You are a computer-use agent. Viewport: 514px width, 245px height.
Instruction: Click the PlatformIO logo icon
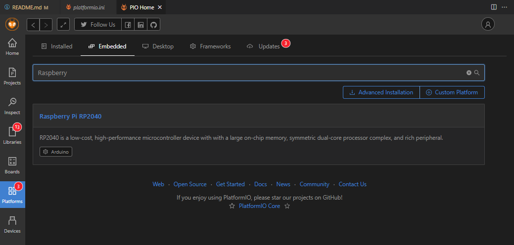click(x=12, y=24)
